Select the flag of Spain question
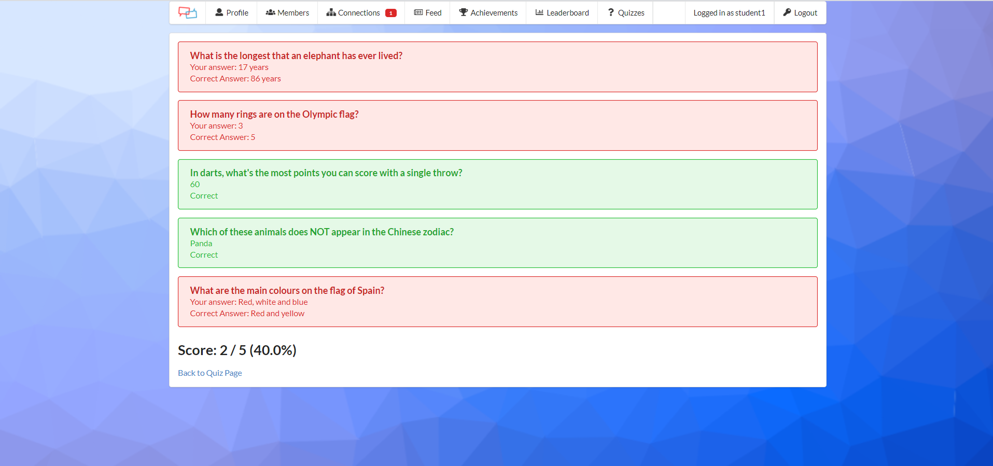 point(287,290)
